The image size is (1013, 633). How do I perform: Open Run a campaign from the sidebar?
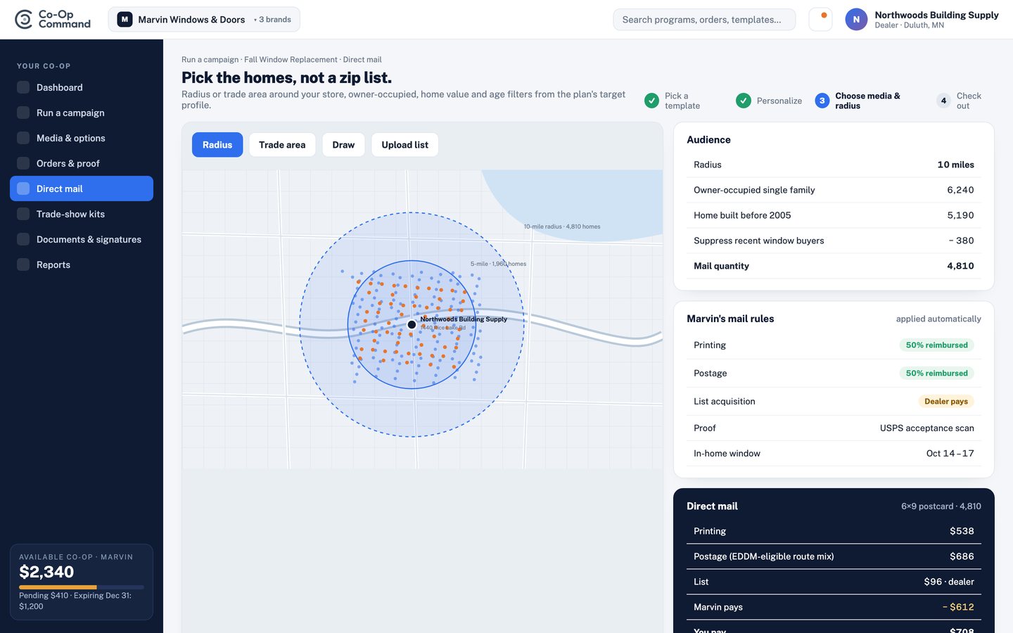[x=82, y=113]
